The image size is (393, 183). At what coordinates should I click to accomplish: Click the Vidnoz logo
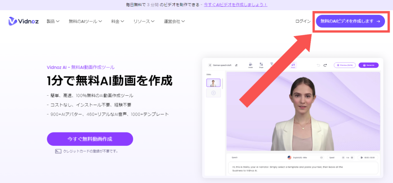click(23, 21)
